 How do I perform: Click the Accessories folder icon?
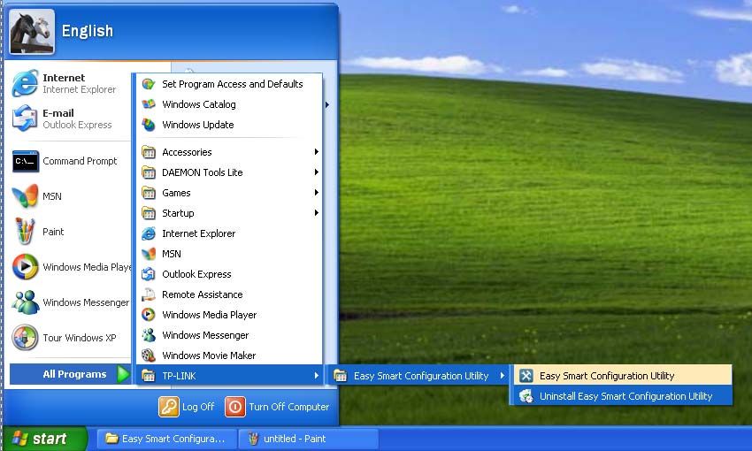pyautogui.click(x=149, y=152)
